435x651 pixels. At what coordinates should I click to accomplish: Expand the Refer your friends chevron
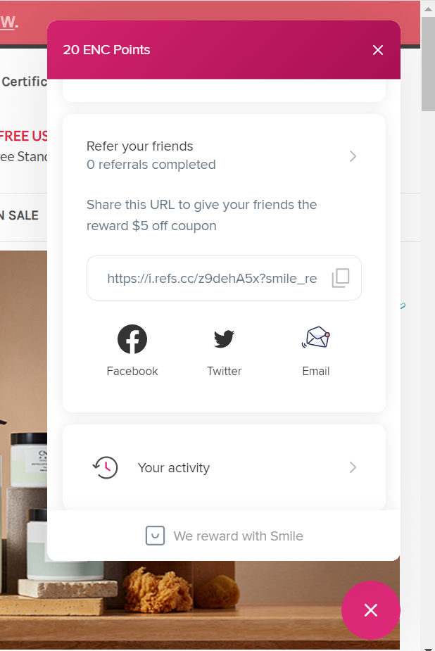click(353, 156)
